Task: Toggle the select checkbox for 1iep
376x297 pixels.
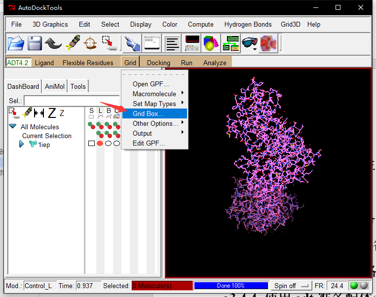Action: [x=91, y=144]
